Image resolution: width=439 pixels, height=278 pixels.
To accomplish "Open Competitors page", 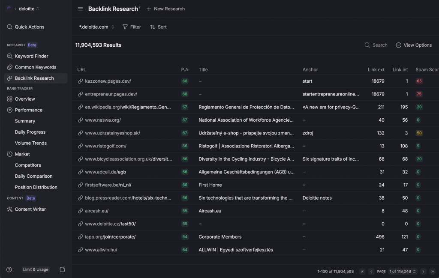I will coord(28,165).
